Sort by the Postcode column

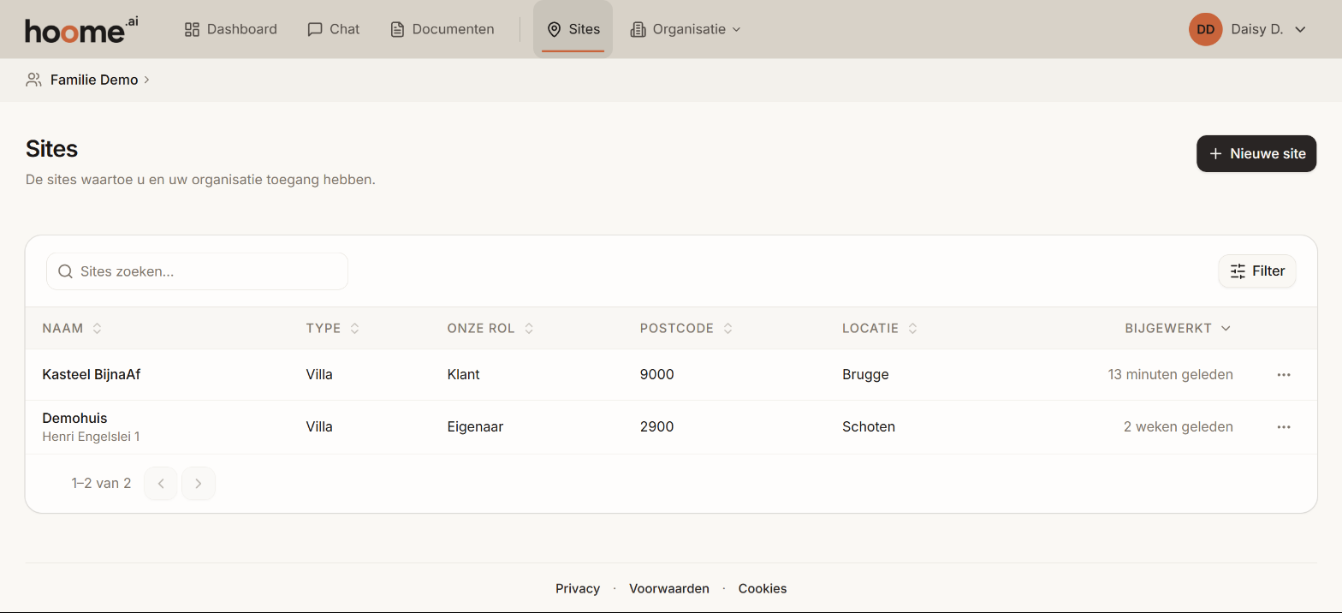(686, 328)
